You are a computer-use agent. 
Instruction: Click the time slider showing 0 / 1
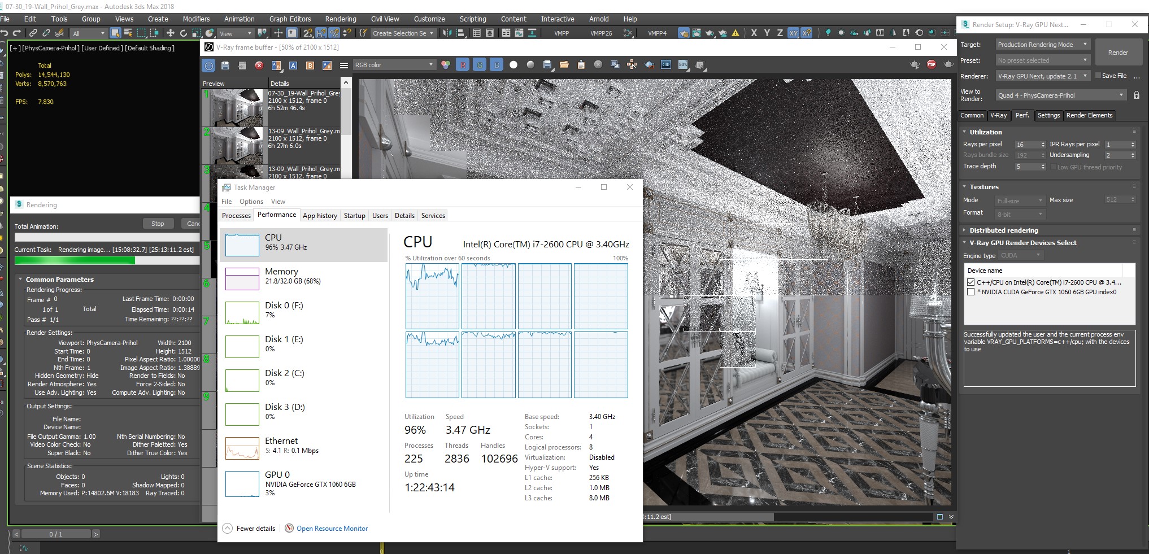56,534
